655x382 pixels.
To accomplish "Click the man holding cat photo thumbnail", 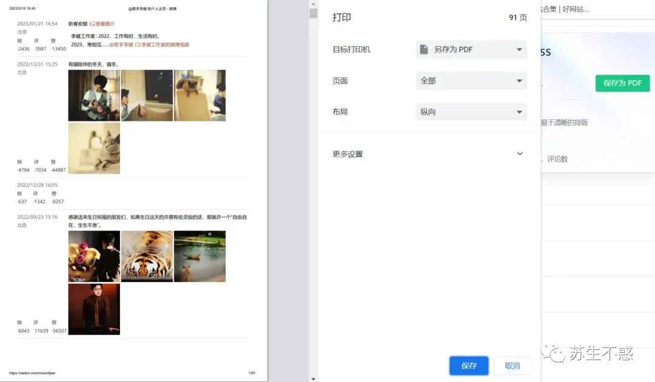I will click(94, 96).
